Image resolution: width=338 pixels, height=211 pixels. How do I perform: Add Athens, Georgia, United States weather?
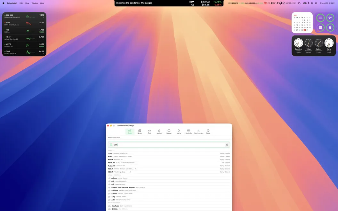point(169,193)
